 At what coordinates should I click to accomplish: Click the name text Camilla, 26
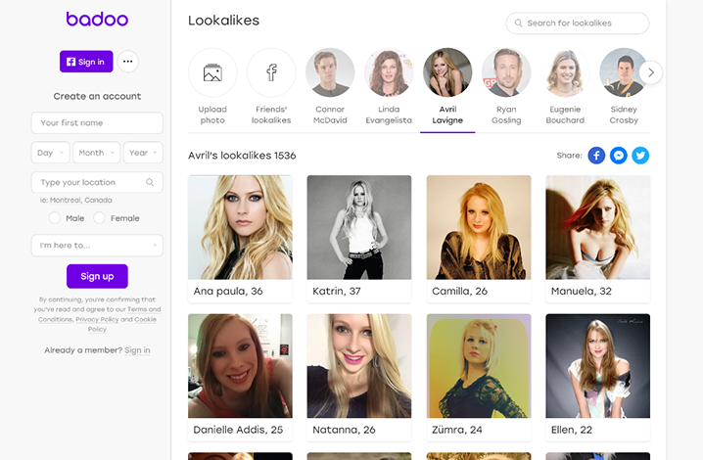pyautogui.click(x=459, y=291)
